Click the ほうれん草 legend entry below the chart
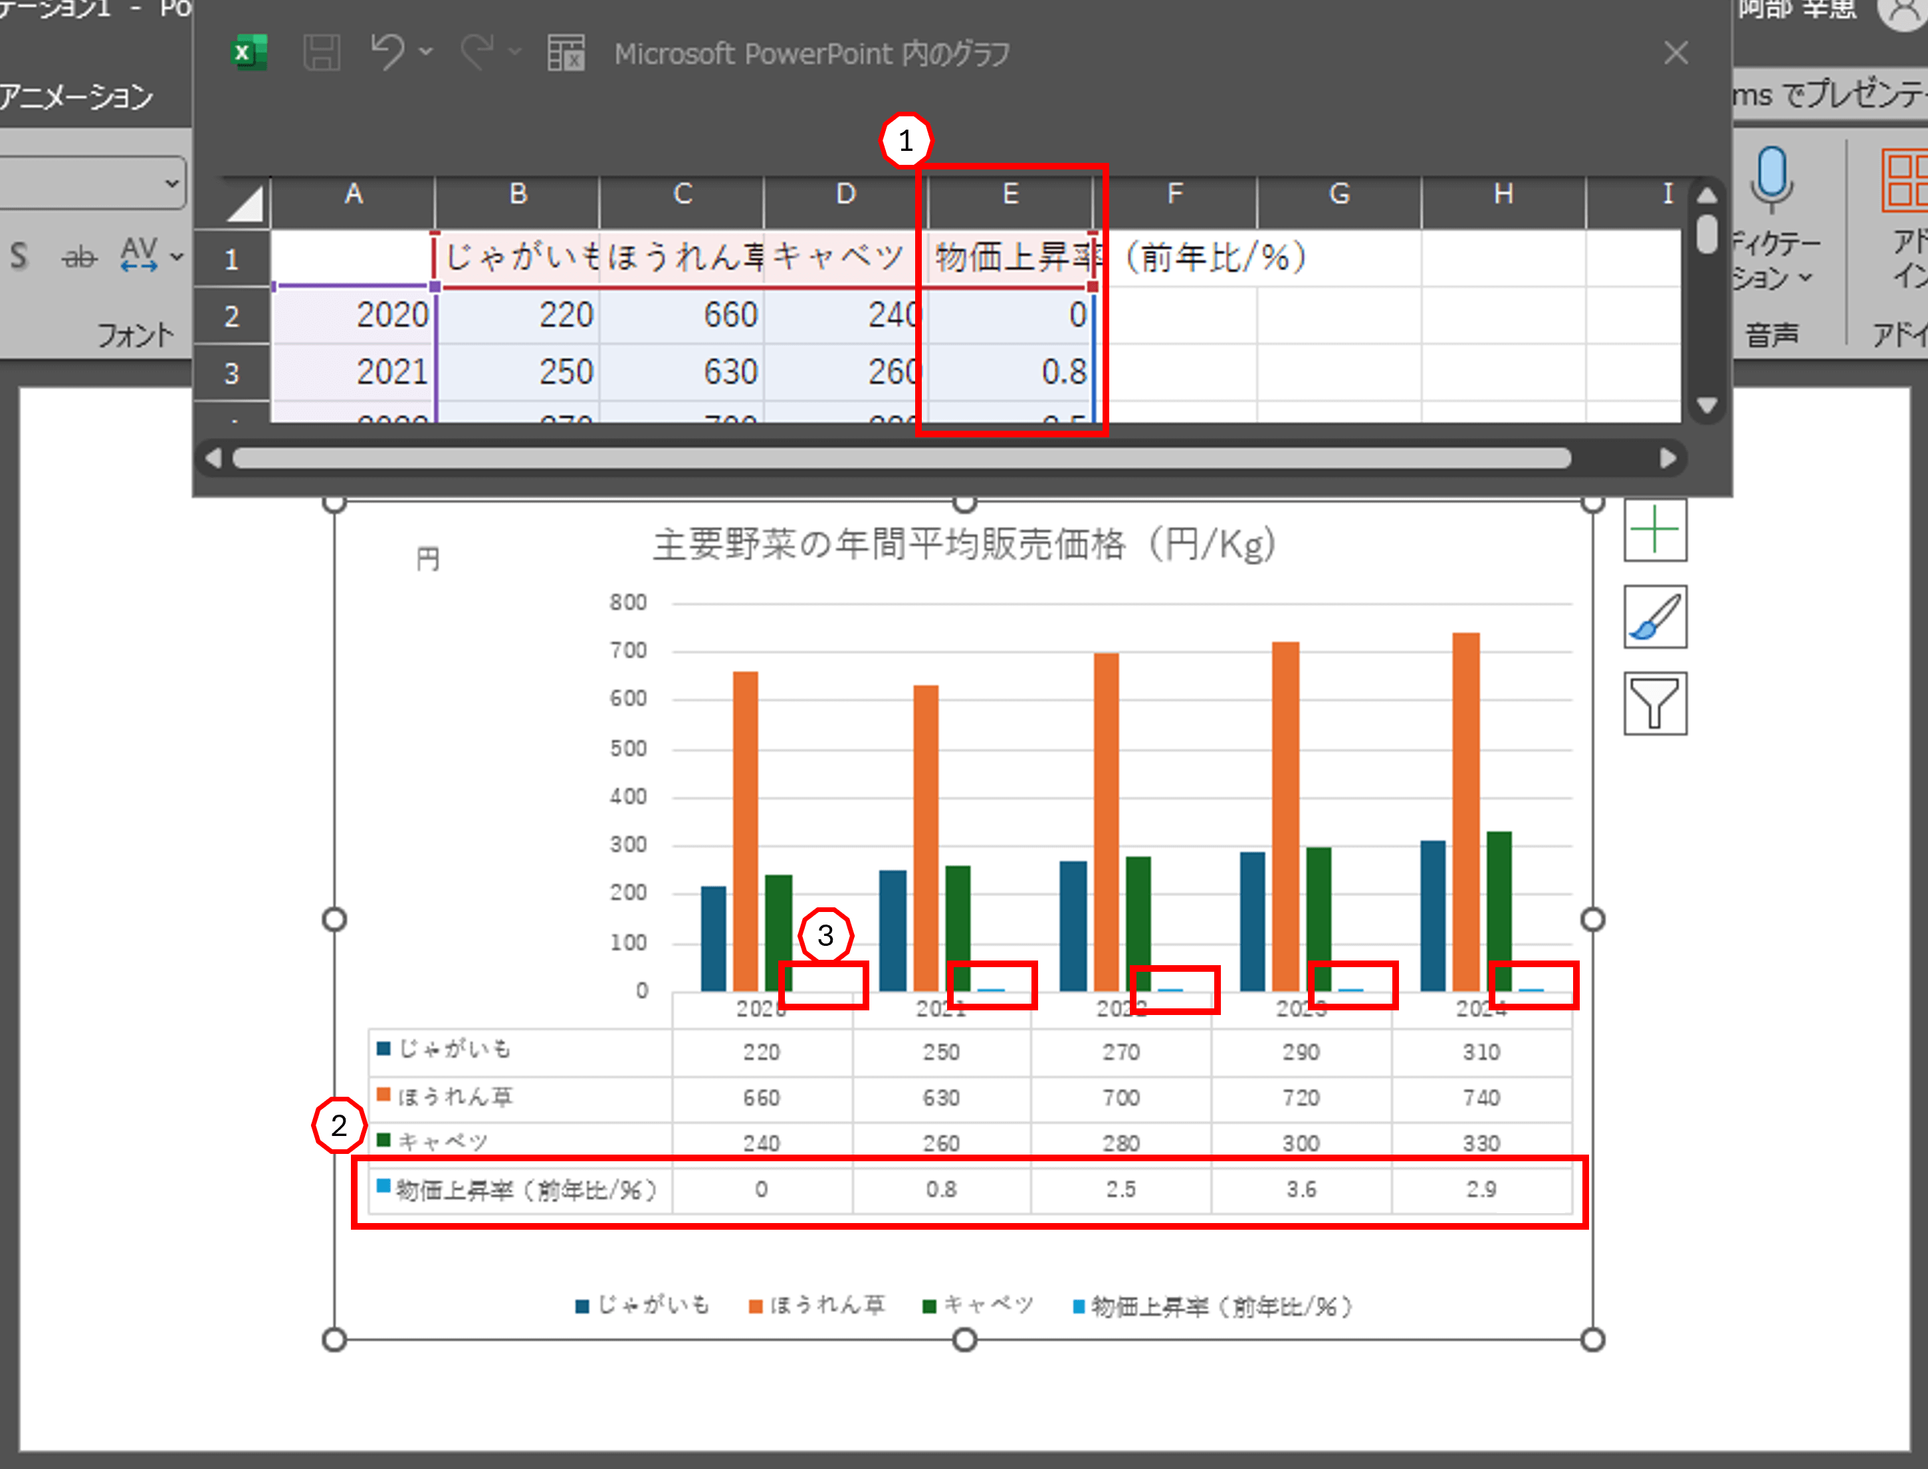Screen dimensions: 1928x1469 tap(817, 1305)
